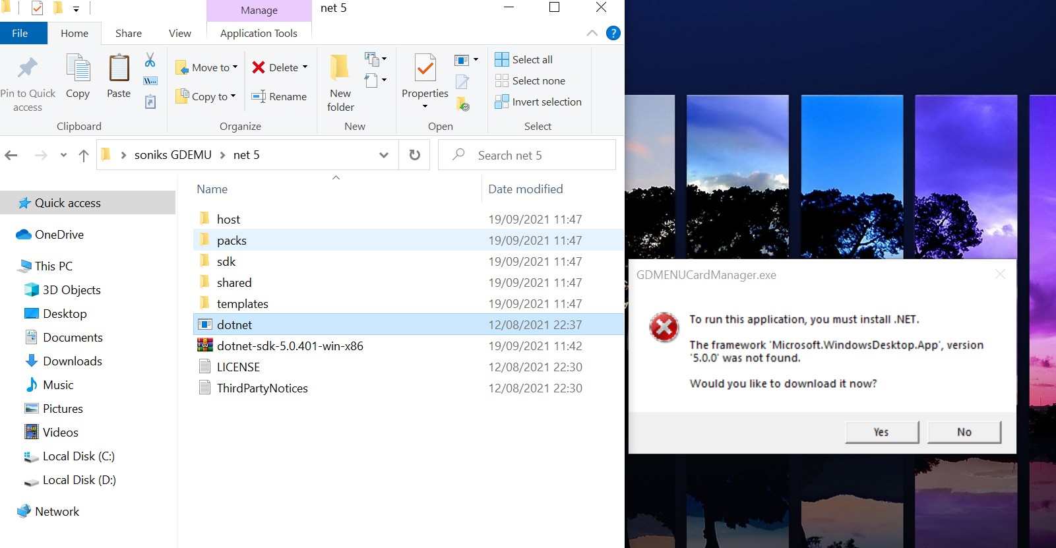The width and height of the screenshot is (1056, 548).
Task: Collapse the ribbon with the chevron
Action: click(x=592, y=33)
